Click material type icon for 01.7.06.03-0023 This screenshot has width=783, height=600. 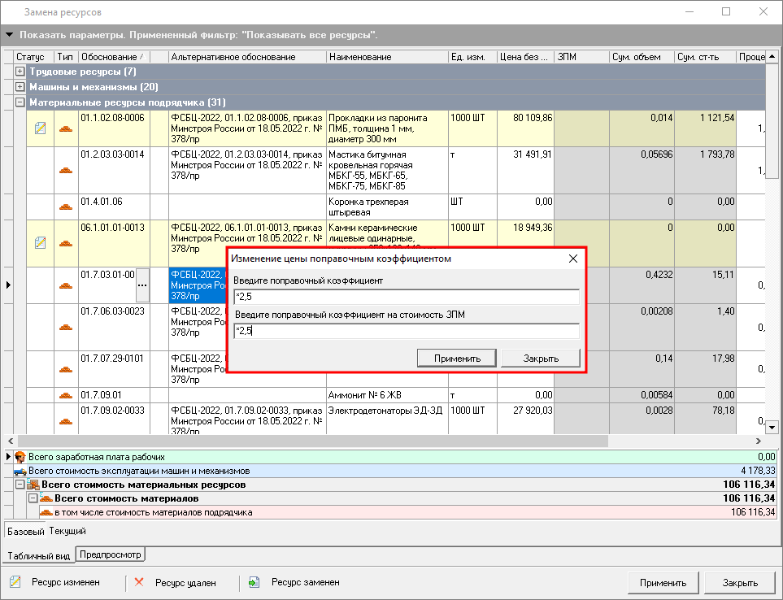click(x=66, y=328)
